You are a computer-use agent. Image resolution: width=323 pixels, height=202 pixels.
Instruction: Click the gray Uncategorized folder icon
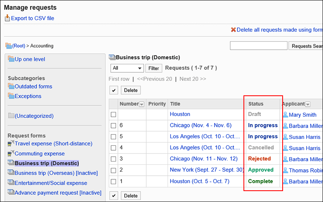pos(11,116)
